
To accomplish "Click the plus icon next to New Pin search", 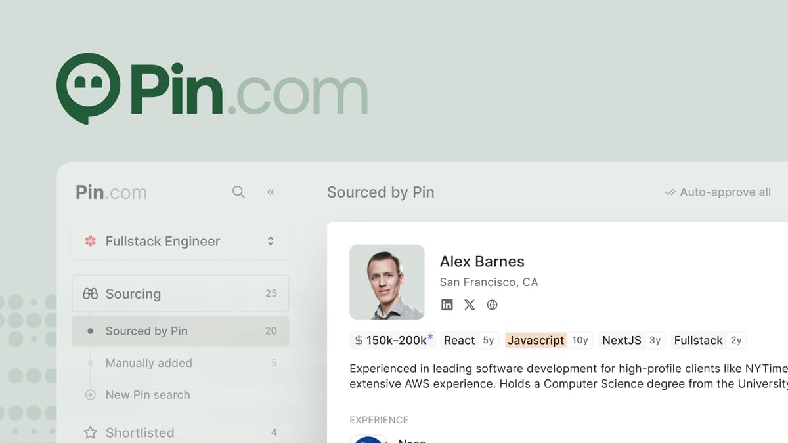I will (x=89, y=395).
